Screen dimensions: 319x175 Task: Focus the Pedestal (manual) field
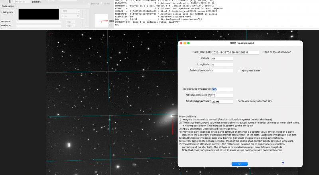click(x=222, y=71)
